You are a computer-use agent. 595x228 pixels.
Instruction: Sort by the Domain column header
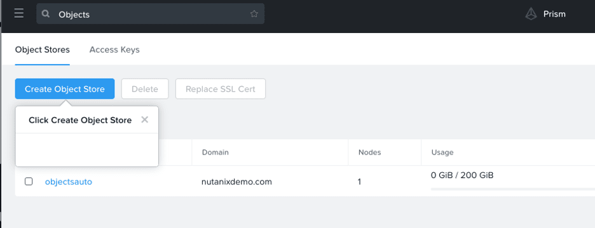pos(215,153)
